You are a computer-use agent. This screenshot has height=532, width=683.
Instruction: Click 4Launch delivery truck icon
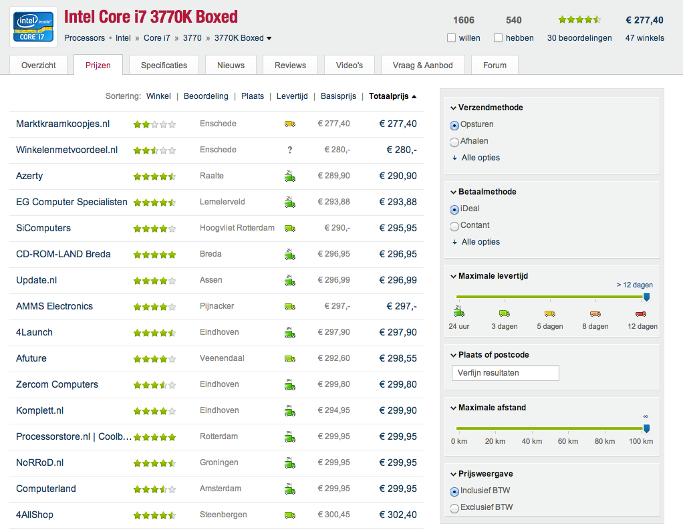click(x=289, y=332)
